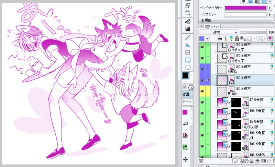Select the highlighted speech Balloon tool
Image resolution: width=275 pixels, height=167 pixels.
[188, 60]
